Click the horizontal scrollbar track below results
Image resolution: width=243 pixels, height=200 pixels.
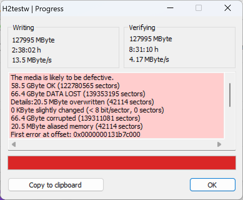coord(116,144)
